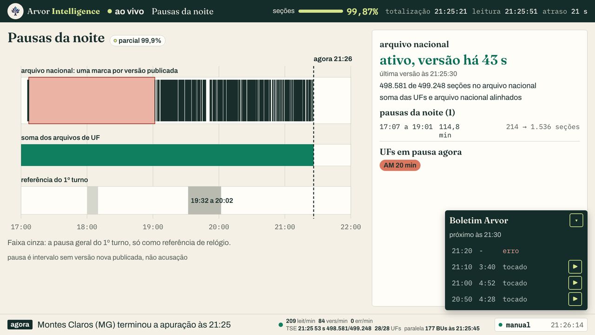Click the paralela 177 BUs status entry
The width and height of the screenshot is (595, 335).
point(442,328)
